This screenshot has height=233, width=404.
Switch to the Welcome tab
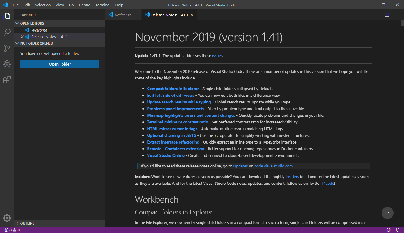[123, 15]
